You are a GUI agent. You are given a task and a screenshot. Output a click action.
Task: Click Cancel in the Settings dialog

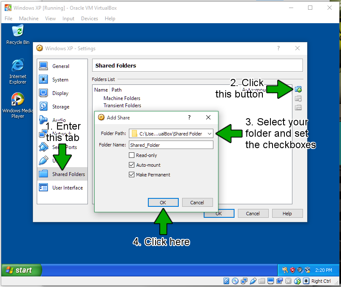pyautogui.click(x=253, y=213)
